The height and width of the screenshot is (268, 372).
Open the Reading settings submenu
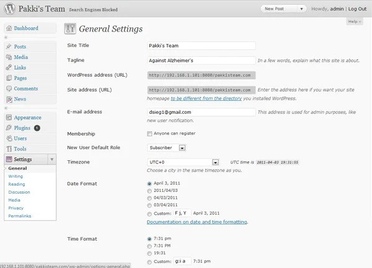(17, 184)
